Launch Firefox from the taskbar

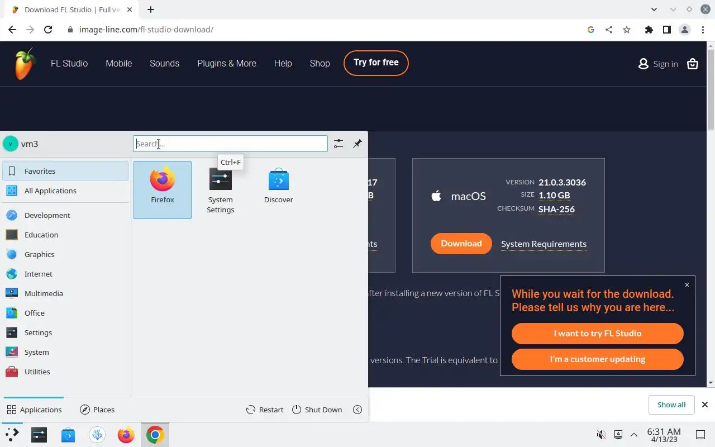126,435
